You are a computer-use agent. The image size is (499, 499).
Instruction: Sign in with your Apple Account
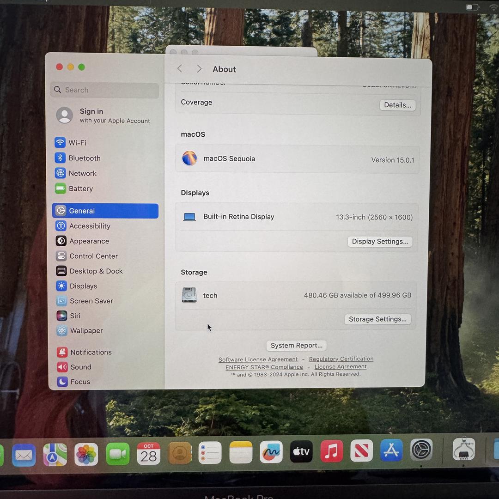pyautogui.click(x=103, y=116)
